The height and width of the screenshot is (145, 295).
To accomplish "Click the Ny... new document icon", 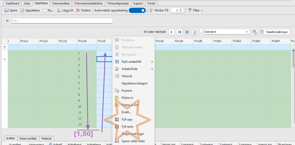I will tap(45, 10).
